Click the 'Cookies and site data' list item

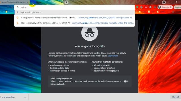tap(59, 68)
